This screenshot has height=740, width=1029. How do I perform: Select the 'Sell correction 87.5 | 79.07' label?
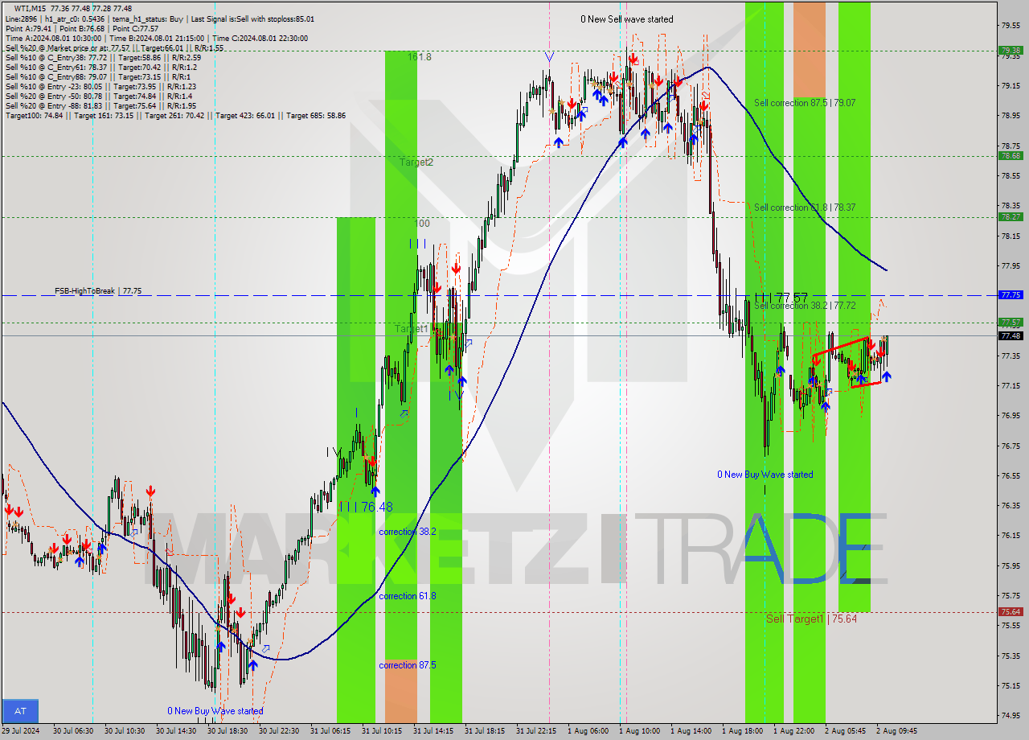coord(805,103)
